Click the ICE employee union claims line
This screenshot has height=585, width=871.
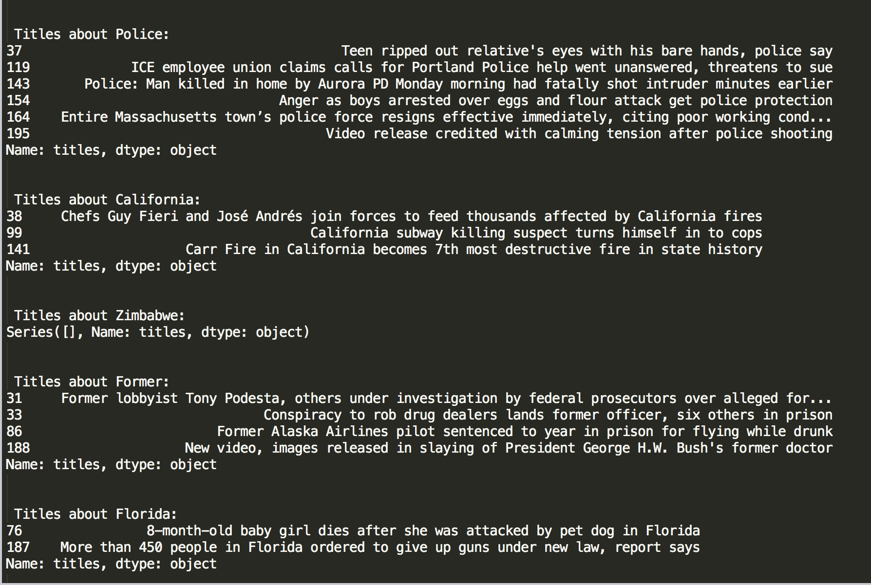click(x=481, y=68)
